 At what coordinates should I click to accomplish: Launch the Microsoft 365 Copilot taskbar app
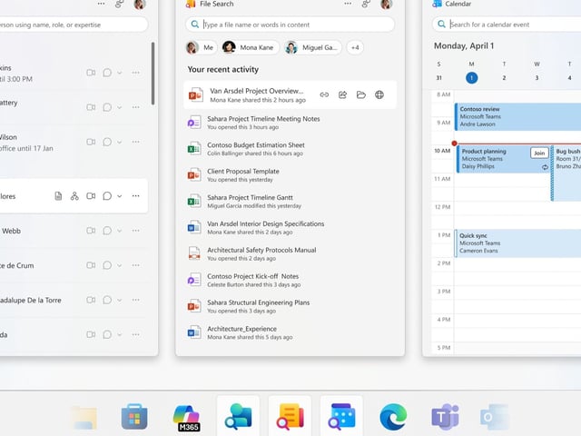[x=186, y=418]
